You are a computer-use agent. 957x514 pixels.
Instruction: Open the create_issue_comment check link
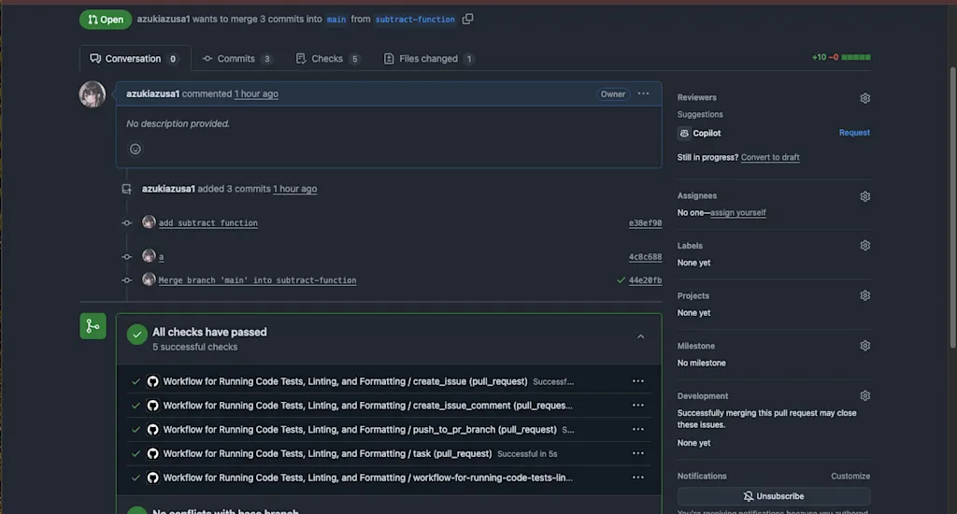tap(367, 406)
